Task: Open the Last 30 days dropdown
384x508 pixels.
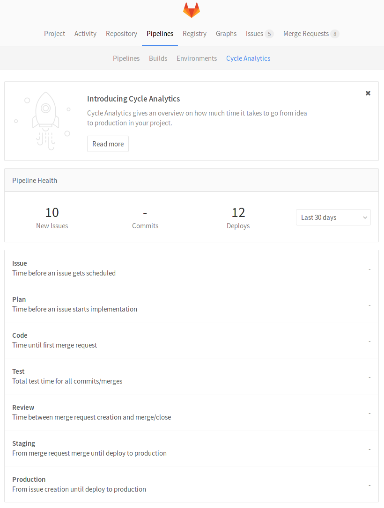Action: [x=333, y=217]
